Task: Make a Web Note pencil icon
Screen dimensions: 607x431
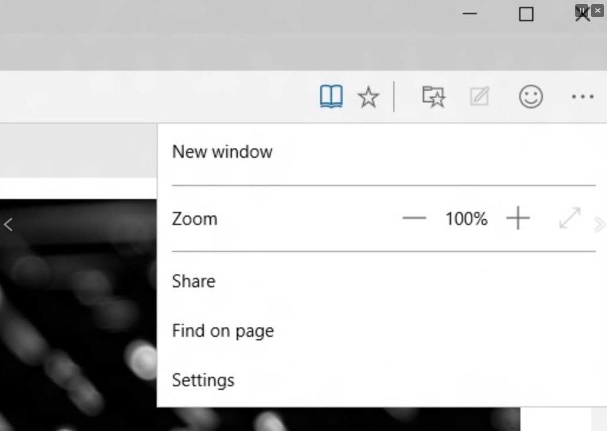Action: (479, 97)
